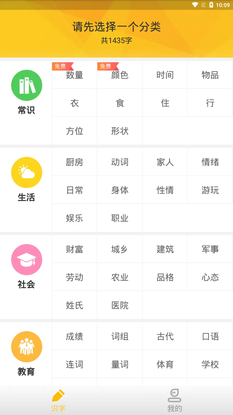Tap the 识字 pencil icon
Viewport: 233px width, 415px height.
(x=58, y=396)
